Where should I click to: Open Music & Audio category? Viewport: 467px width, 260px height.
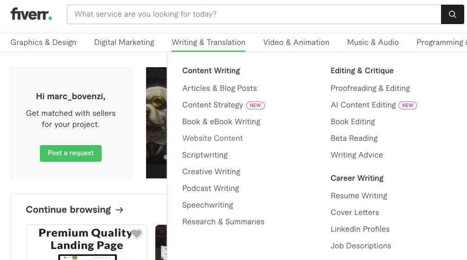(x=373, y=42)
